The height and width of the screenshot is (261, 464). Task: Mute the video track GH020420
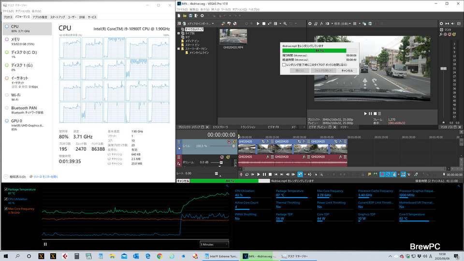coord(229,142)
